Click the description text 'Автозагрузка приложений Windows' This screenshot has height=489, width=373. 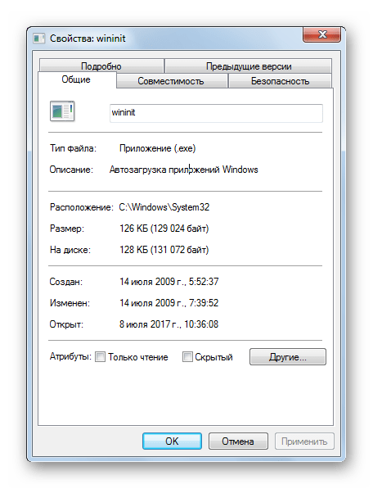click(x=184, y=170)
